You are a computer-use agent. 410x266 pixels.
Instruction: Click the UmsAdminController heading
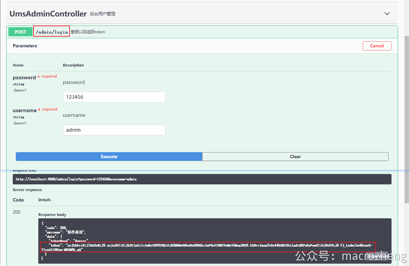[x=48, y=14]
